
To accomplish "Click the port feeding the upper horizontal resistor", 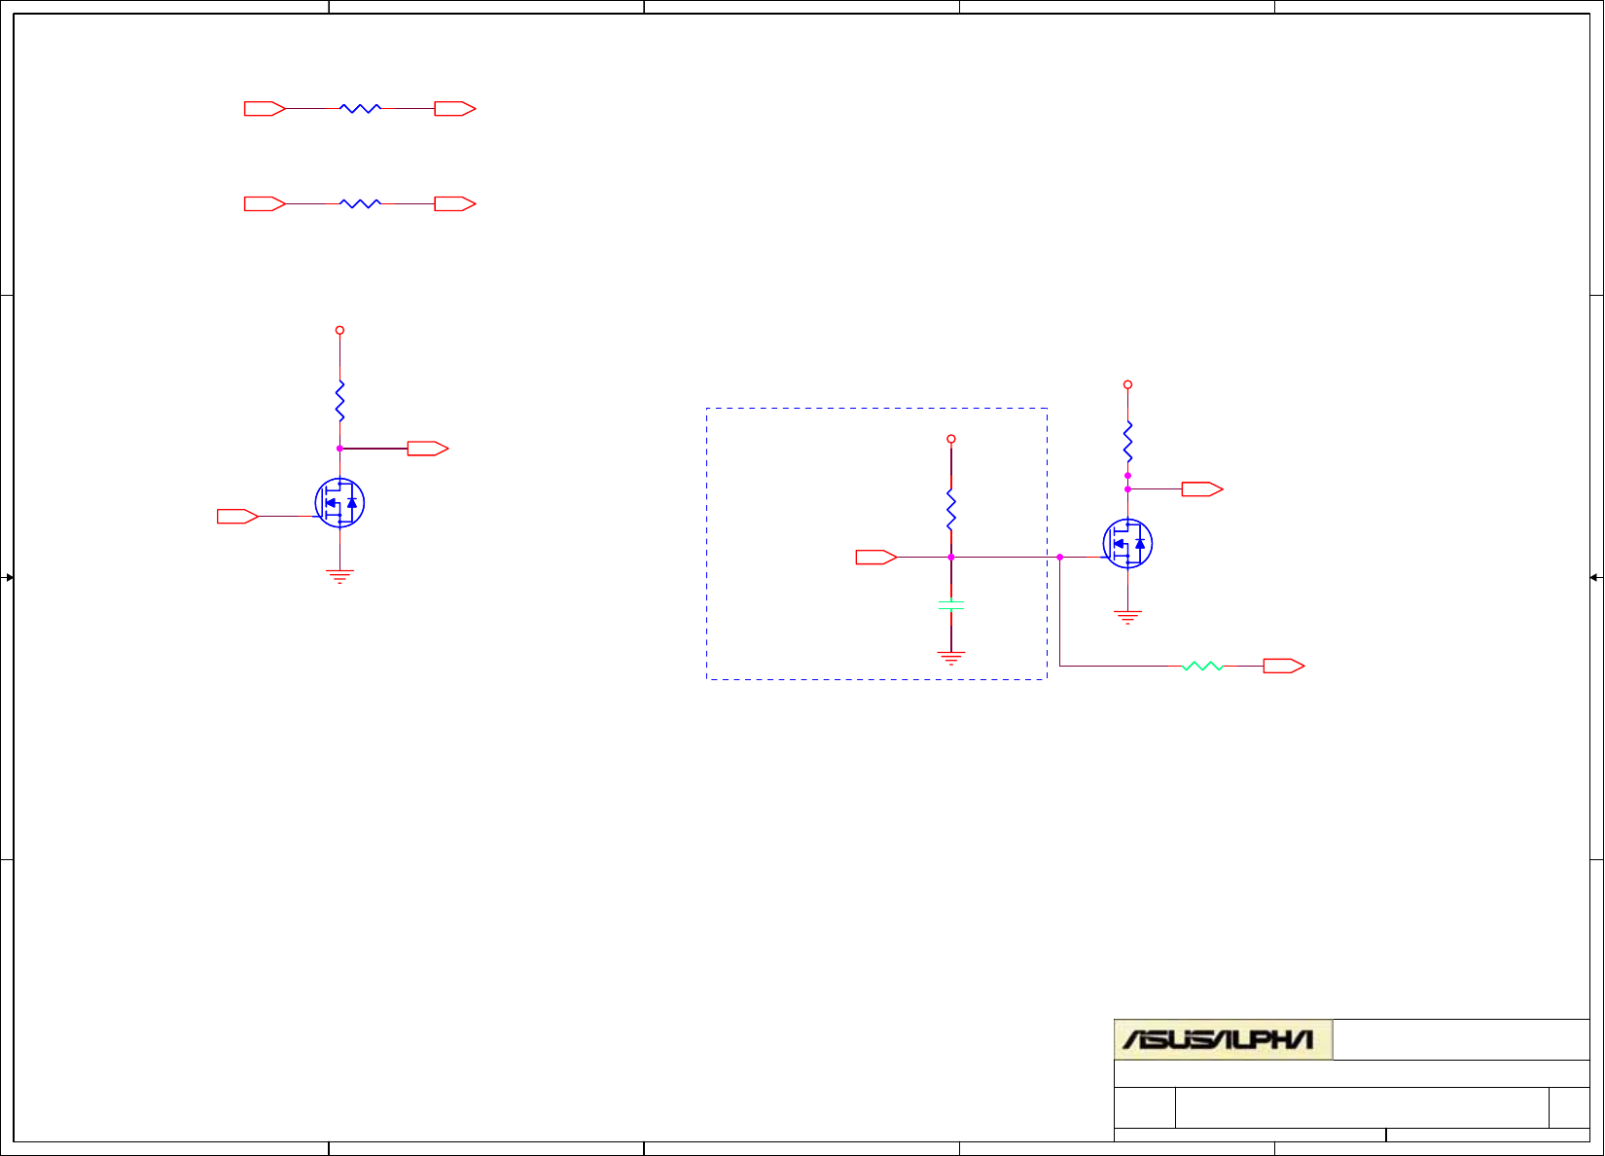I will coord(265,109).
